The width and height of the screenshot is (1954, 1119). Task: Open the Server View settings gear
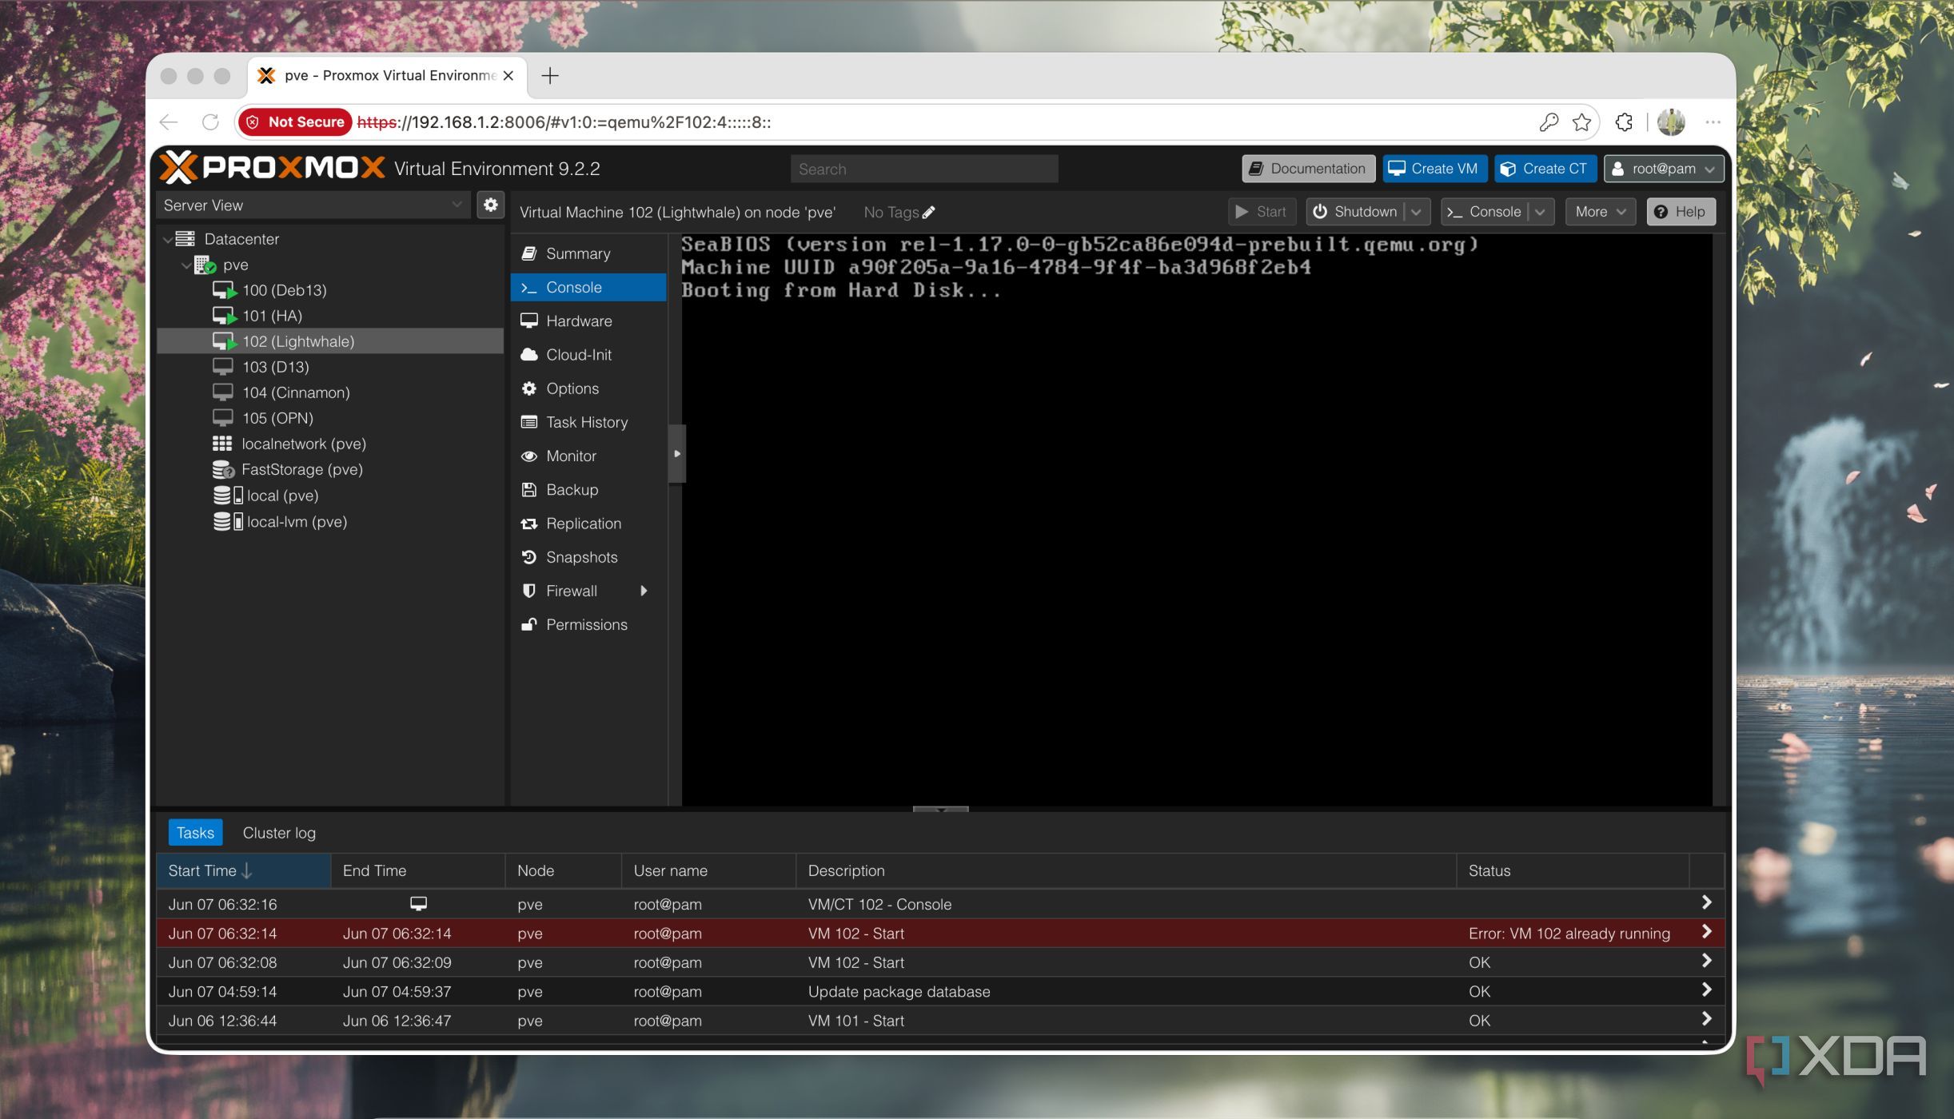click(x=491, y=205)
